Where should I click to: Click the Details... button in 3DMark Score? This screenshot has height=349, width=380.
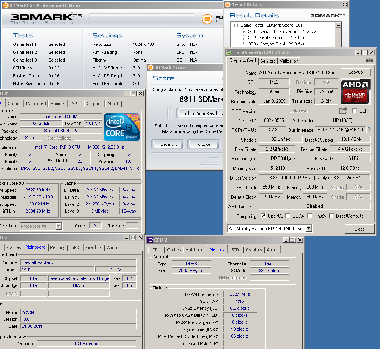coord(169,144)
